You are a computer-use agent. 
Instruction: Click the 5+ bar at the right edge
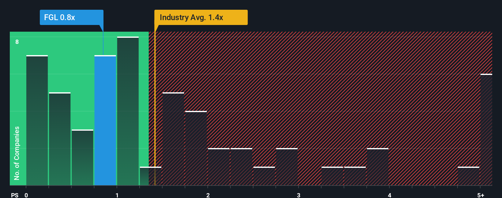click(x=486, y=129)
